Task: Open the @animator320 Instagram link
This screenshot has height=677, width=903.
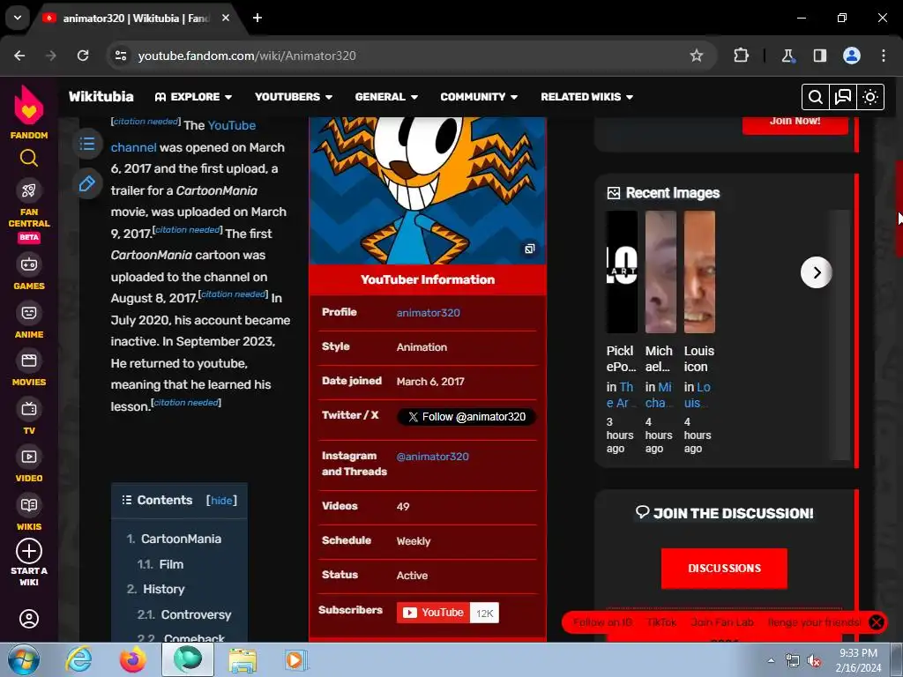Action: [x=432, y=457]
